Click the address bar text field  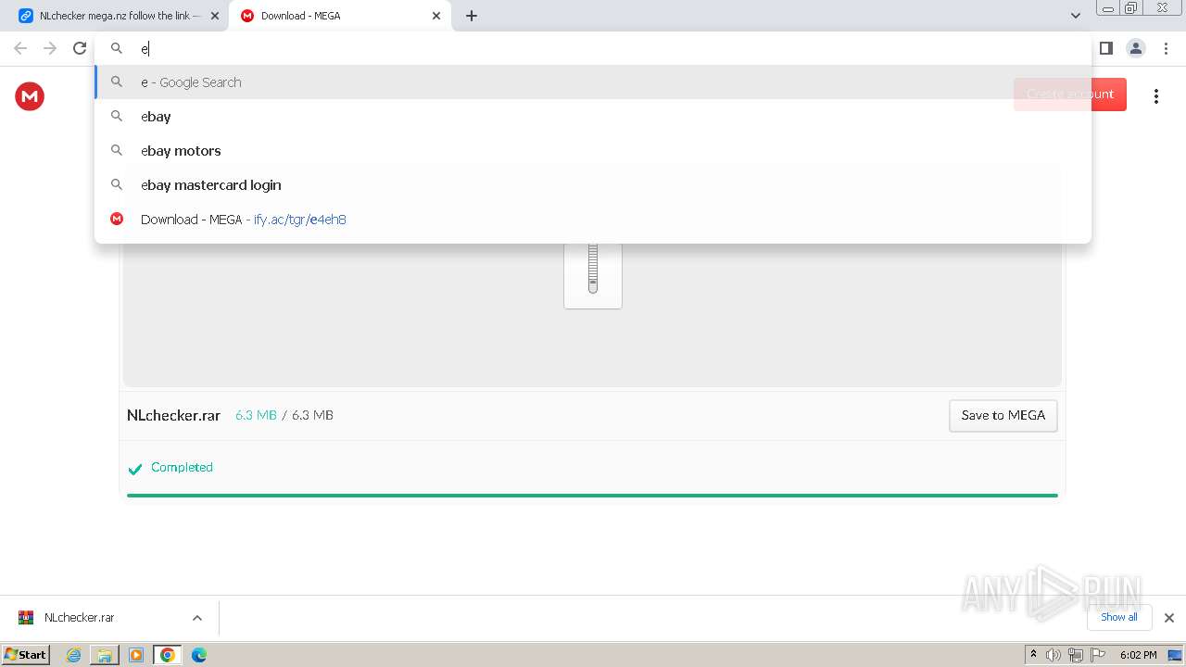(x=593, y=48)
